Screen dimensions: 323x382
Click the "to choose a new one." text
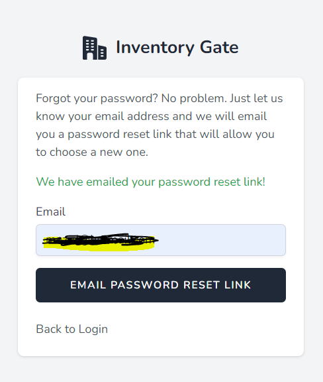click(x=92, y=153)
